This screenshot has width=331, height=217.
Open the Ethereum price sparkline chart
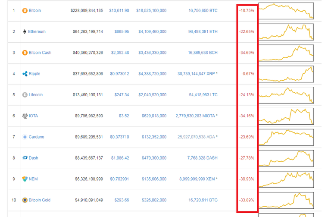pos(286,32)
